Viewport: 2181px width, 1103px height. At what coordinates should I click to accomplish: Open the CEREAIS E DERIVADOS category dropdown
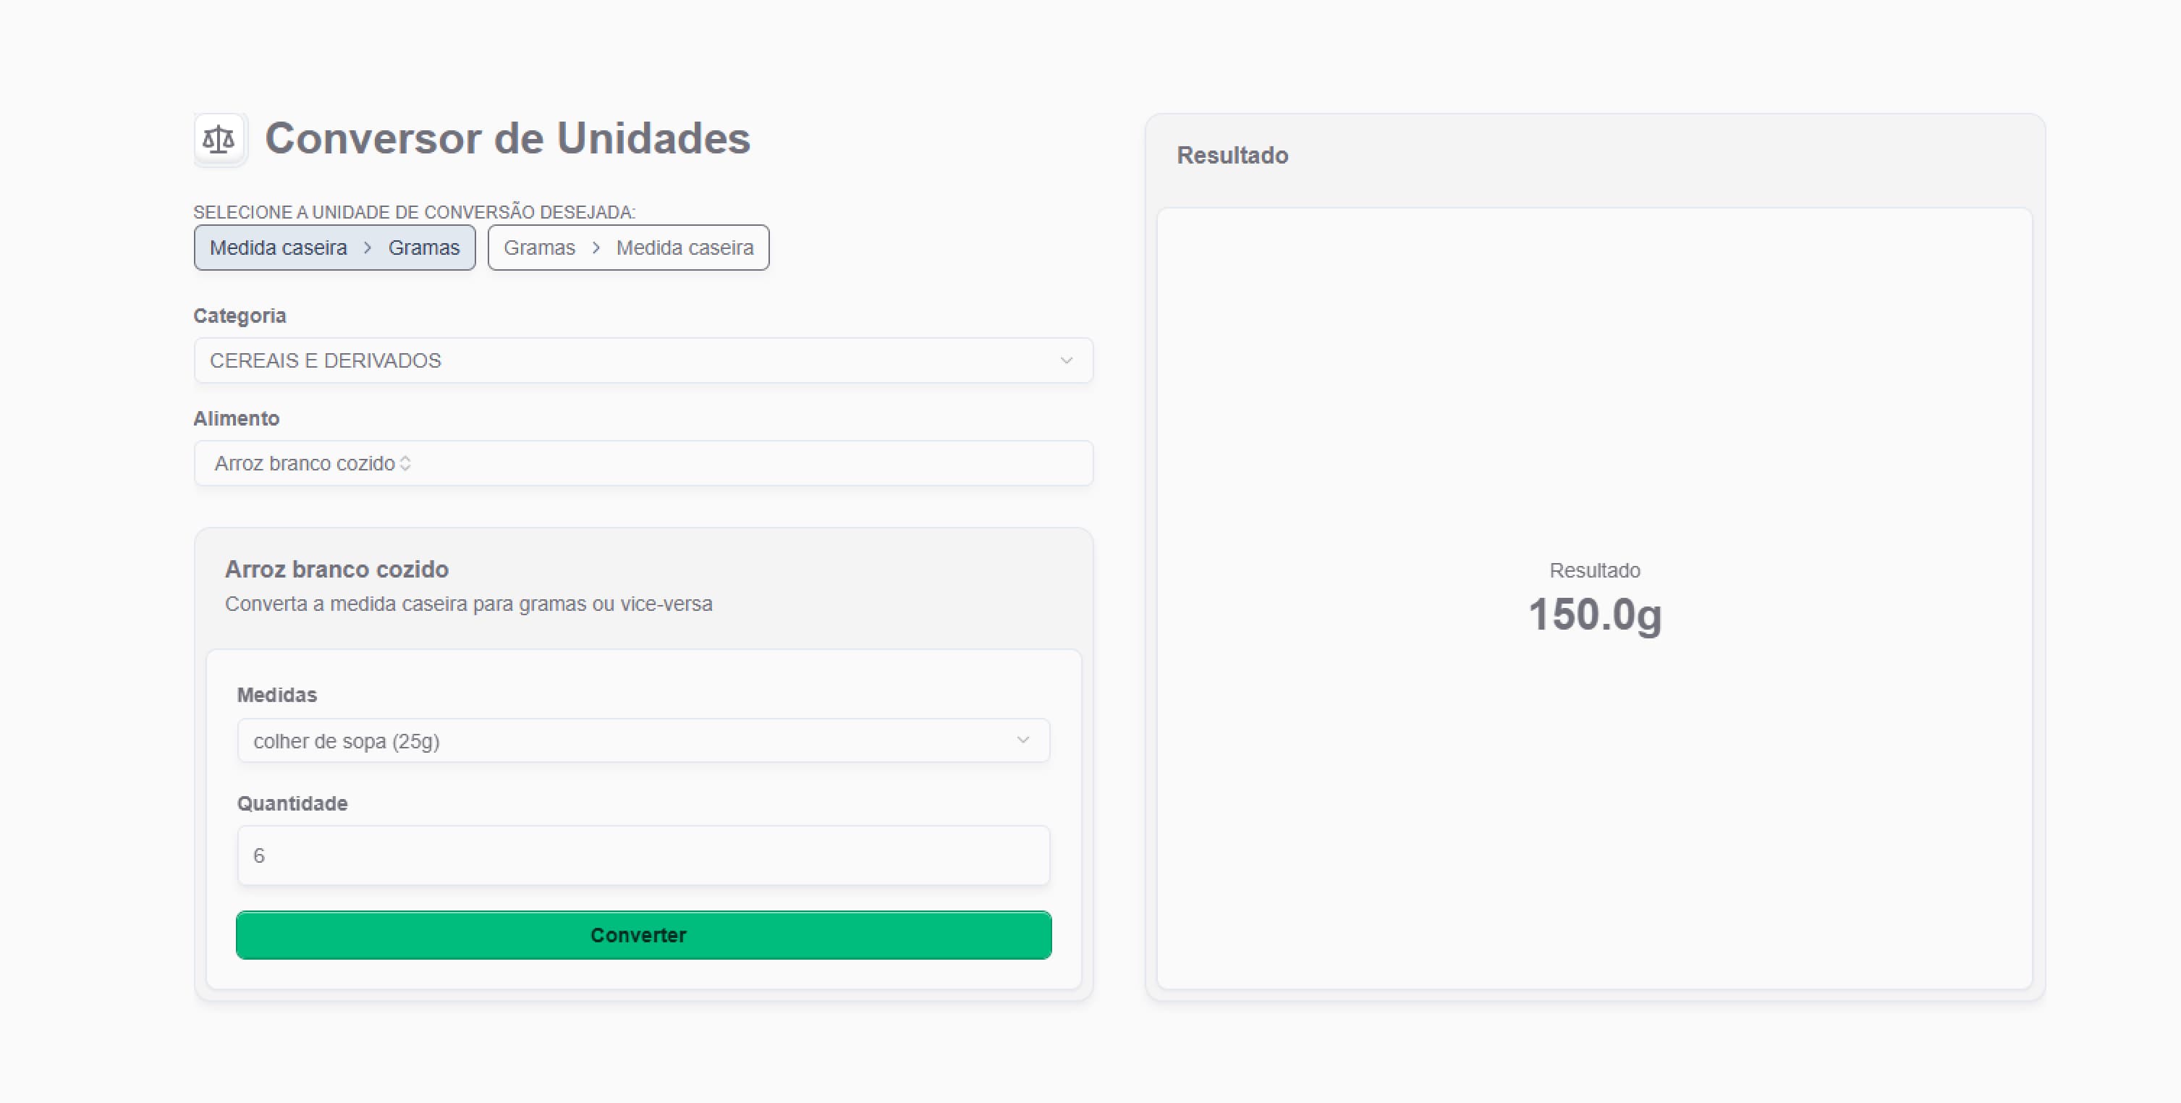point(643,360)
